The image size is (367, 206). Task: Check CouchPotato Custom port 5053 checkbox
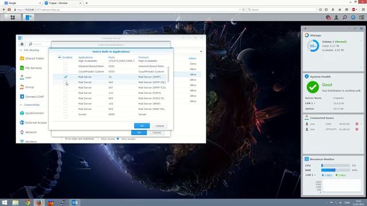point(65,72)
